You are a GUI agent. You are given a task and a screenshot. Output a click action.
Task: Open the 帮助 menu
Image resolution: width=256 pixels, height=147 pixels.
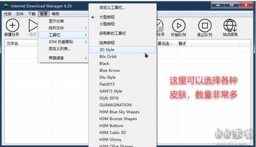pyautogui.click(x=56, y=14)
